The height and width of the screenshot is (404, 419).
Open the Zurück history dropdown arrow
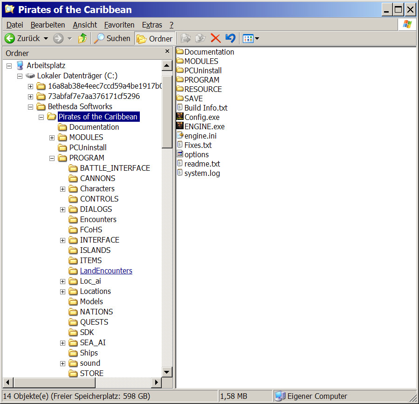(46, 39)
